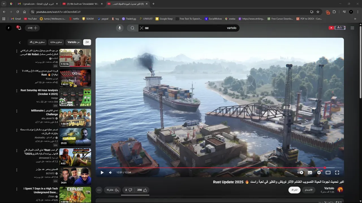The width and height of the screenshot is (362, 203).
Task: Subscribe using the white اشتراك button
Action: (x=294, y=190)
